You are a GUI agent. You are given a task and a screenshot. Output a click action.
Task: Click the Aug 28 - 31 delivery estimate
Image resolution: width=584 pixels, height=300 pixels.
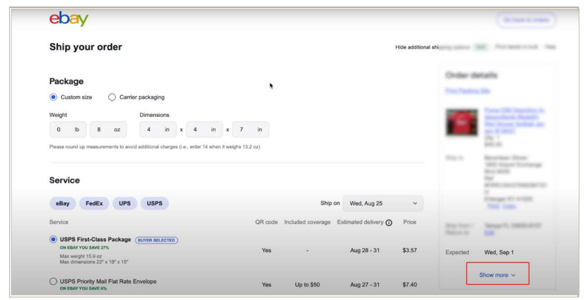(364, 250)
